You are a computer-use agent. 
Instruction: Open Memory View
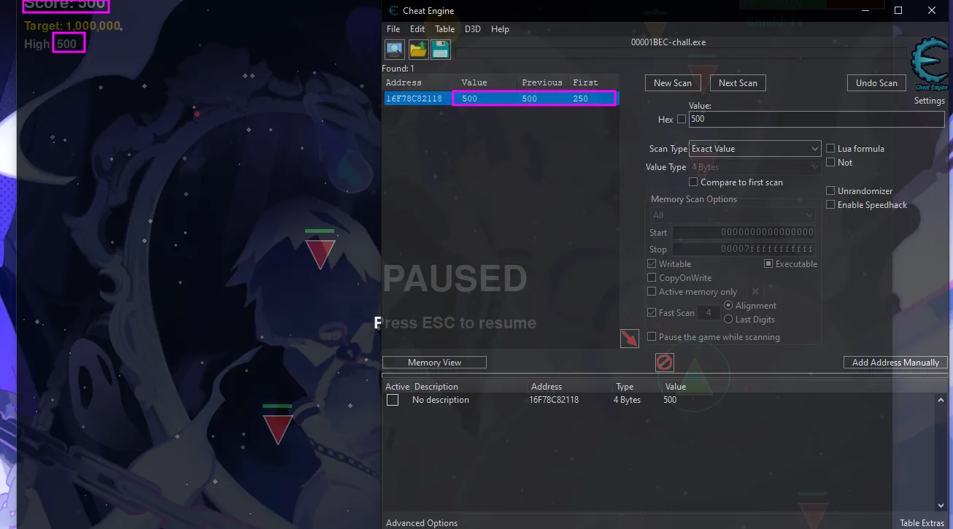(434, 363)
